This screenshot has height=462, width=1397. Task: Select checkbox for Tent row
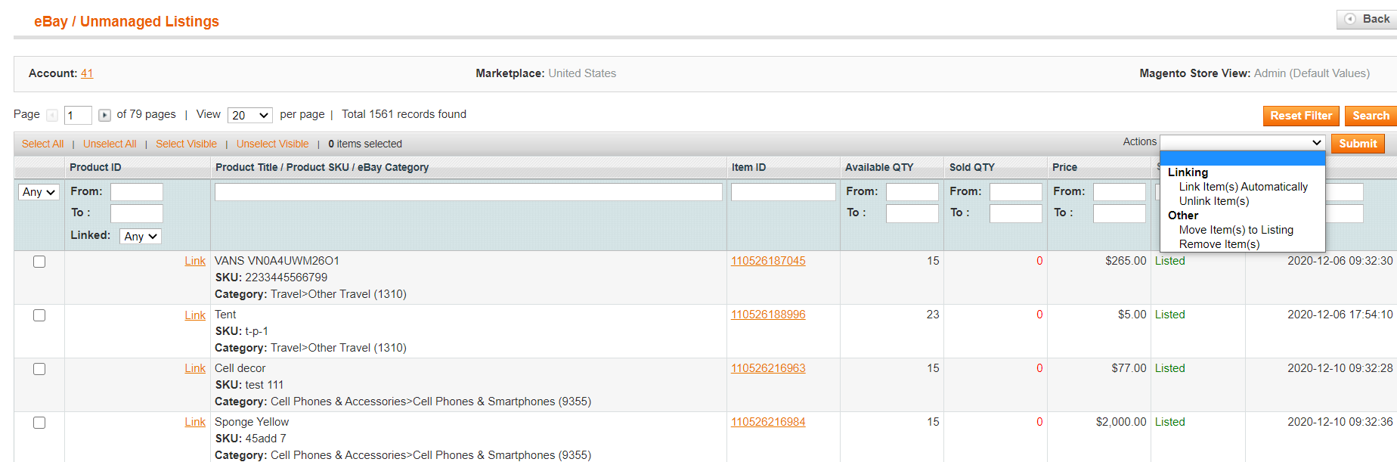[x=39, y=315]
